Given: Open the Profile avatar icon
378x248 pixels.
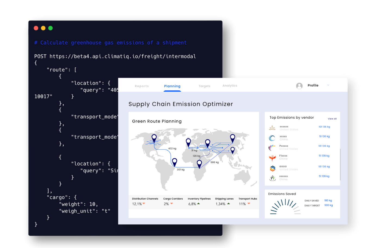Looking at the screenshot, I should [299, 85].
